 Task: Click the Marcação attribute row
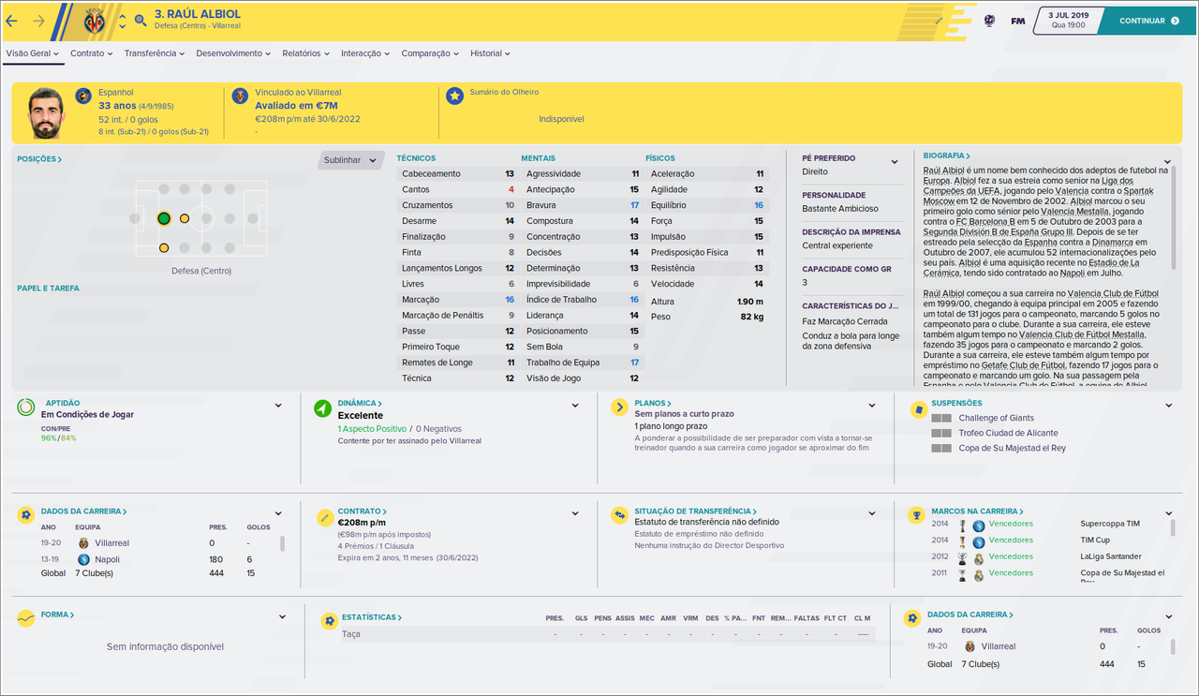[457, 300]
